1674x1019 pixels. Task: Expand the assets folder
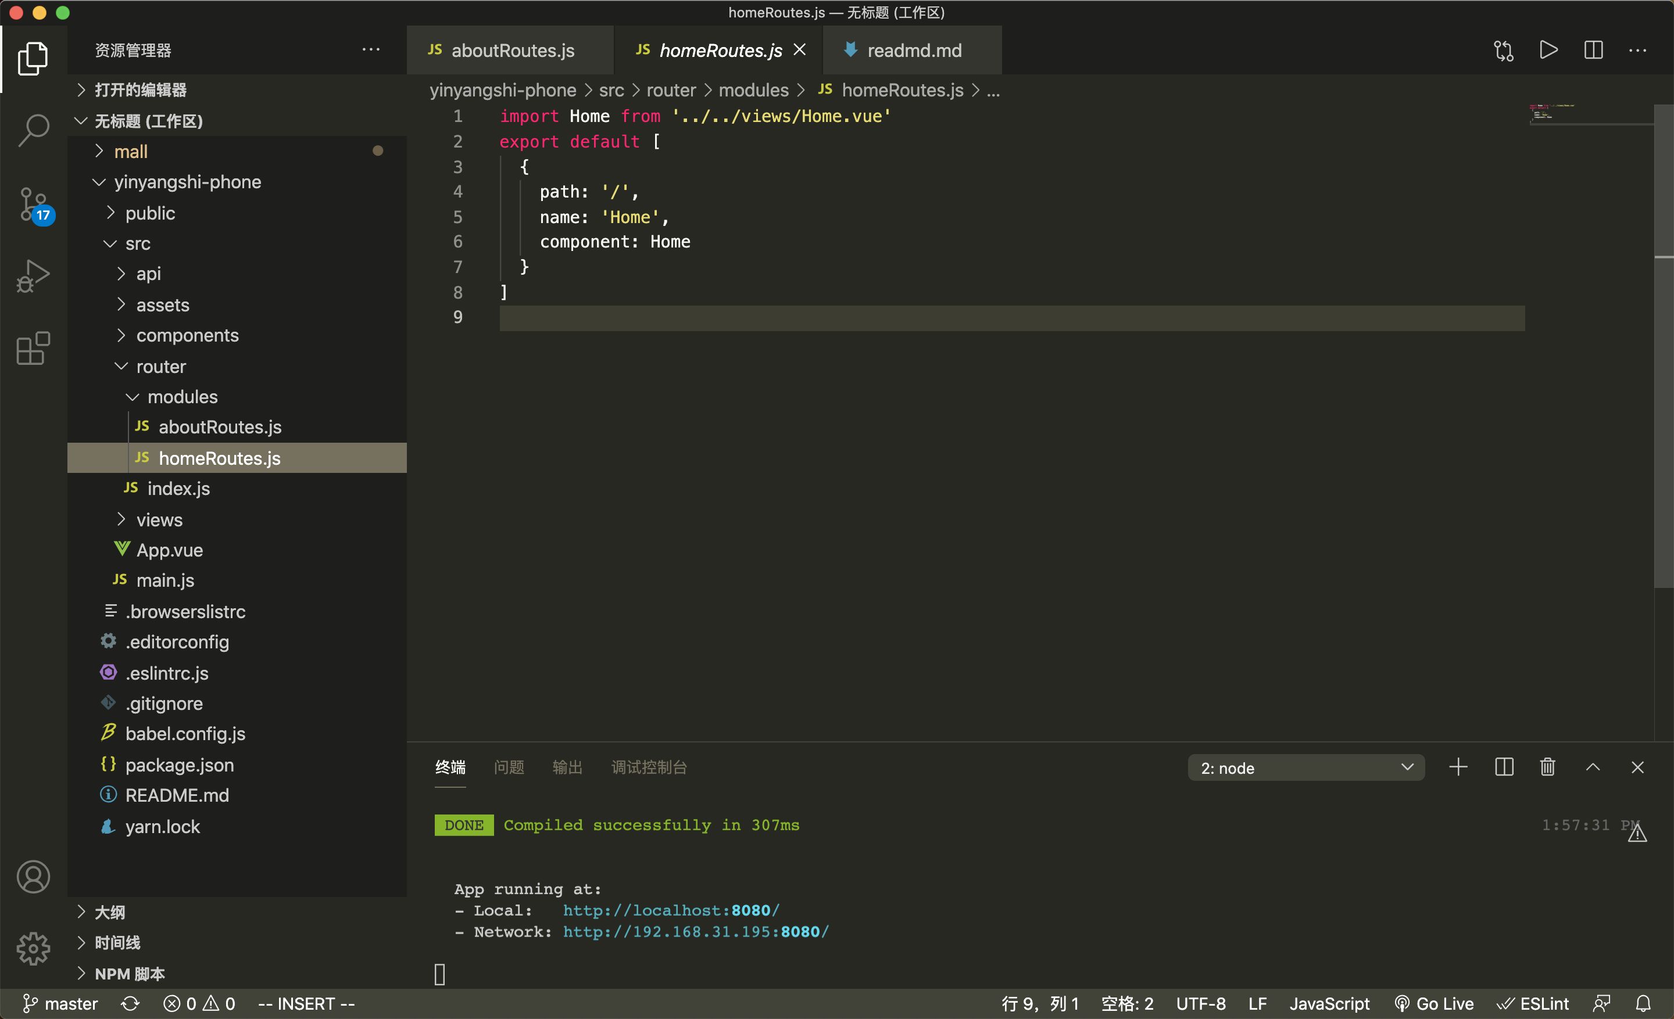pyautogui.click(x=237, y=305)
